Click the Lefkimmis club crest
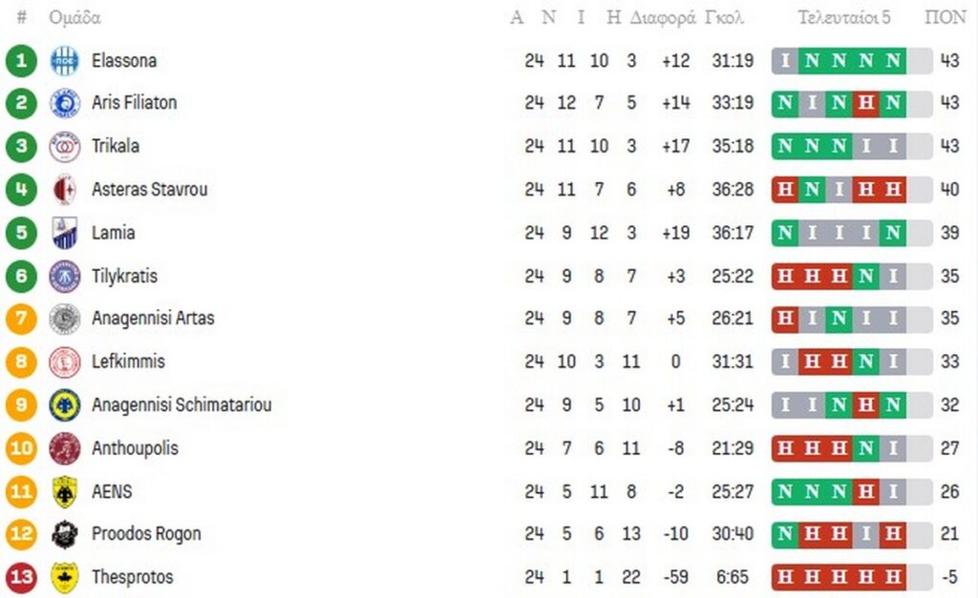 tap(65, 362)
